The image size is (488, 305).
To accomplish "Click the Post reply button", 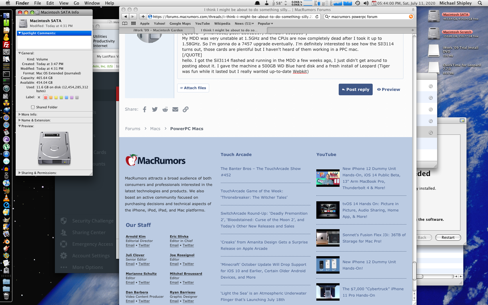I will 356,89.
